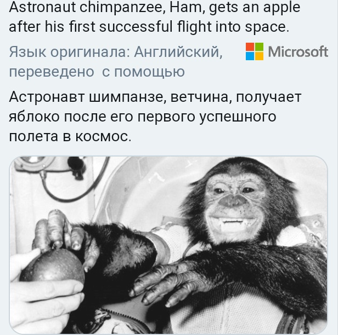Click the English tweet text about Ham
This screenshot has width=338, height=335.
[x=155, y=17]
